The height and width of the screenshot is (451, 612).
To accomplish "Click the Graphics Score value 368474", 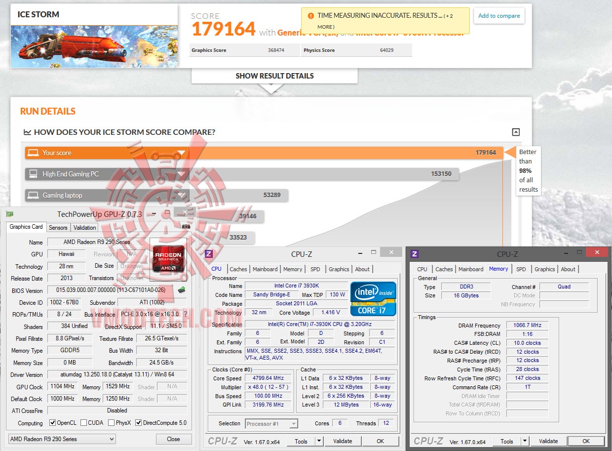I will tap(276, 50).
